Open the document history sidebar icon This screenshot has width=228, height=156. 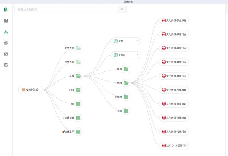pos(6,65)
